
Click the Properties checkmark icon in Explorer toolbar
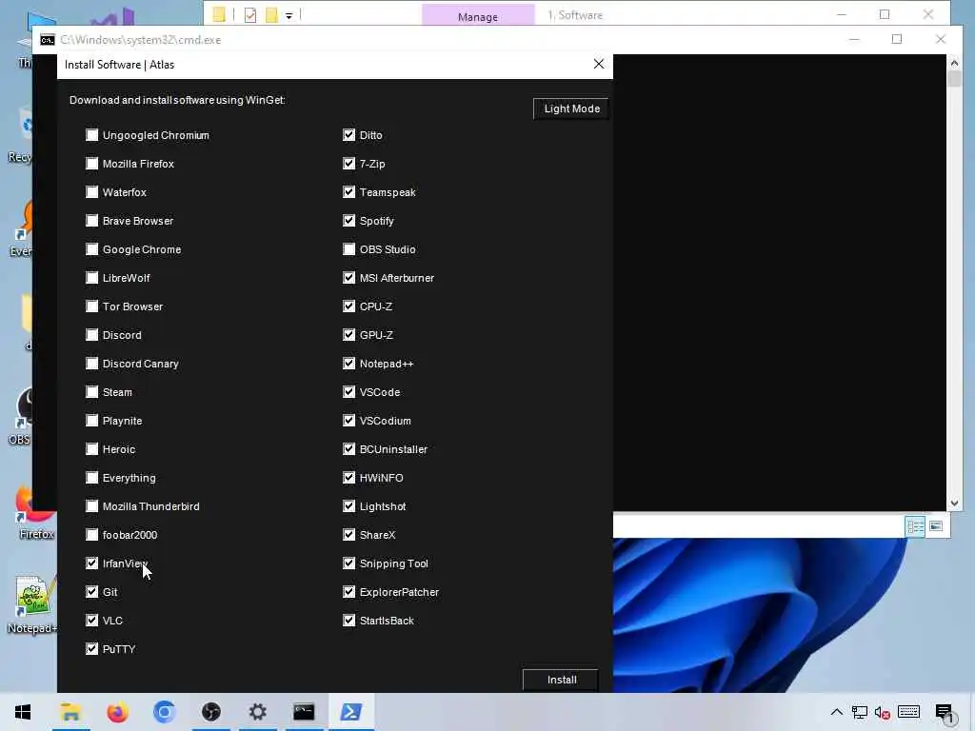[250, 15]
